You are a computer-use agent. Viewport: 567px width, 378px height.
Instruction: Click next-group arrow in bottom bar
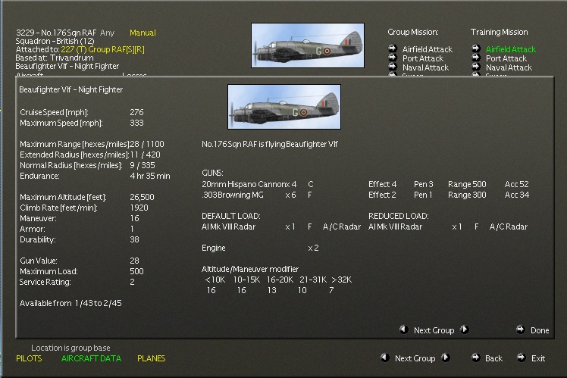point(446,358)
